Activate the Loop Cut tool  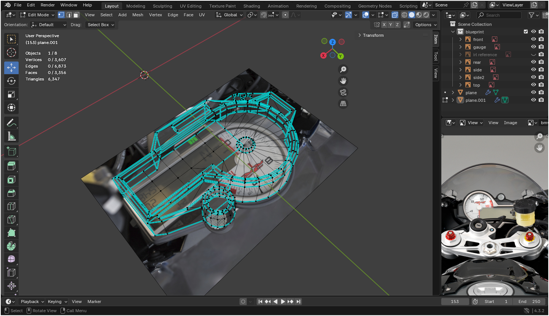pyautogui.click(x=11, y=206)
